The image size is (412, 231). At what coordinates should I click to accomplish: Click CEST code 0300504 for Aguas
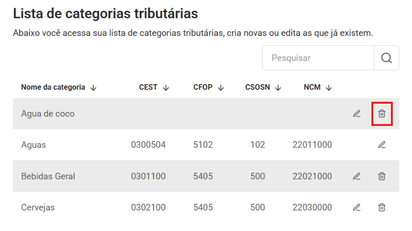[x=148, y=145]
